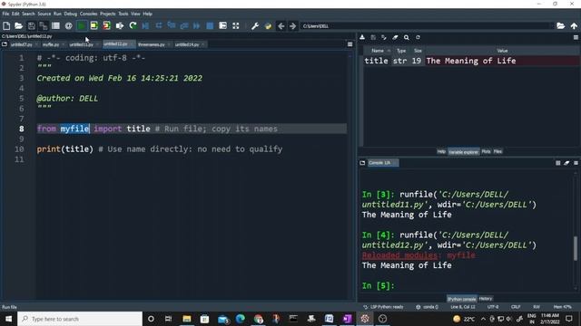Run current cell toolbar icon
This screenshot has height=326, width=581.
(94, 26)
